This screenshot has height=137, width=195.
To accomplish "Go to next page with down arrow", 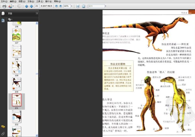I will 32,6.
